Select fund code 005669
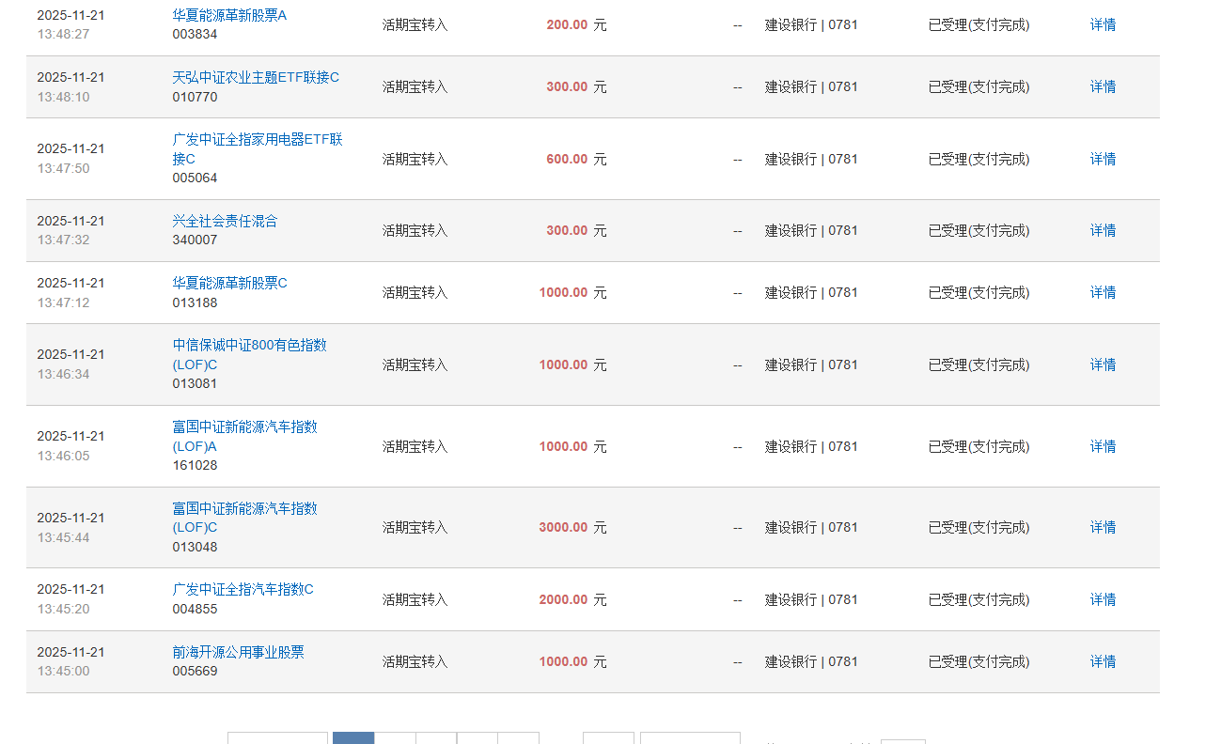The image size is (1221, 744). pos(195,672)
